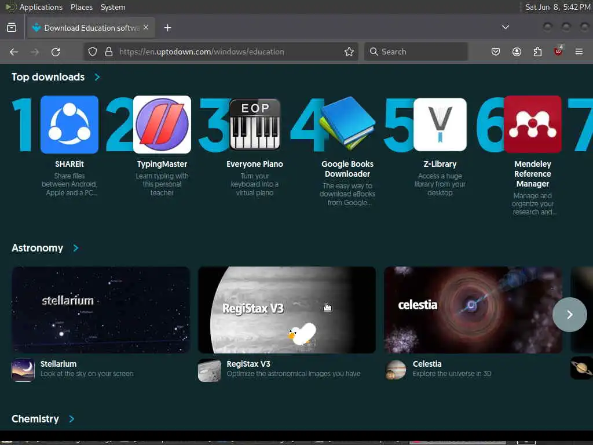Viewport: 593px width, 445px height.
Task: Open the extensions puzzle icon
Action: pyautogui.click(x=537, y=52)
